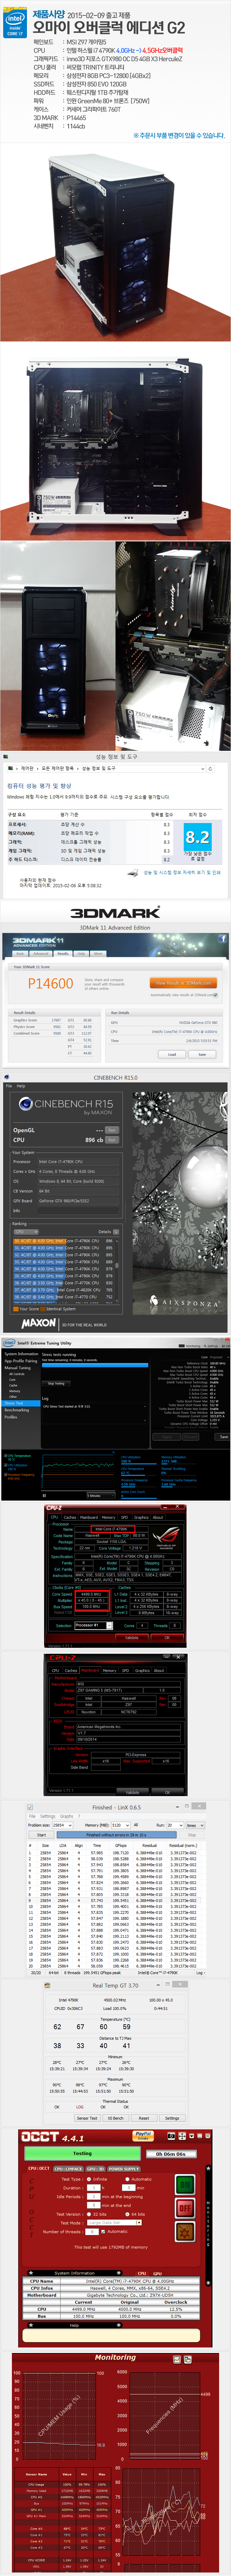This screenshot has height=2576, width=231.
Task: Click XS Bench in Real Temp
Action: 116,2118
